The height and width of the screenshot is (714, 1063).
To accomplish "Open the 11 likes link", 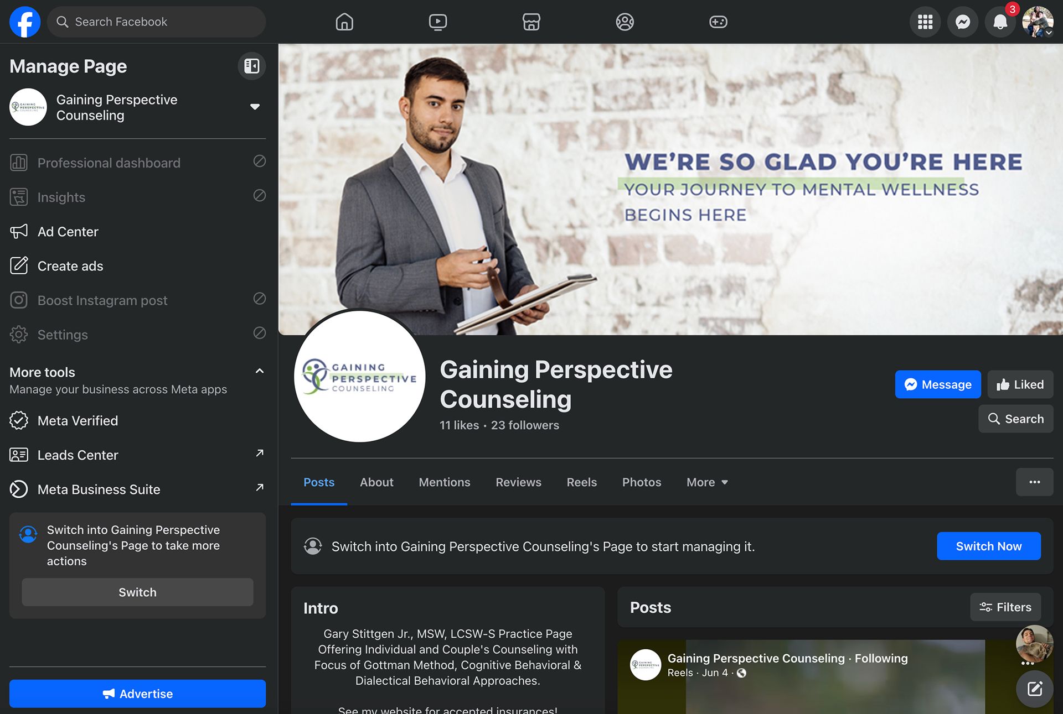I will coord(459,425).
